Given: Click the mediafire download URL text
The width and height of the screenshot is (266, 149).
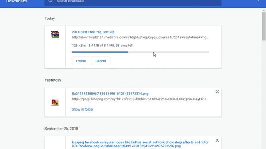Looking at the screenshot, I should point(140,37).
